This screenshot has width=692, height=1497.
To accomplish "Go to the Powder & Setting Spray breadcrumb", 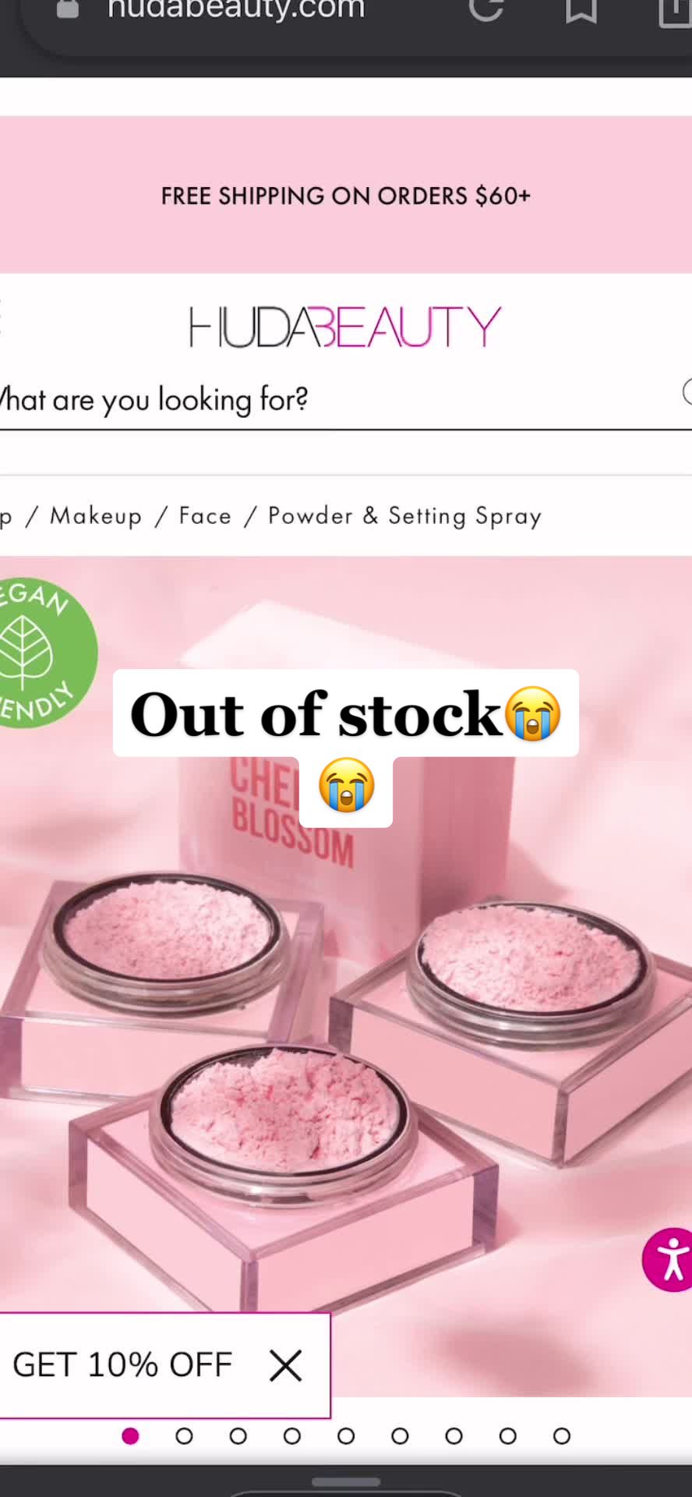I will click(404, 516).
